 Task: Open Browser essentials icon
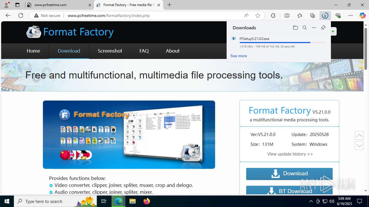pyautogui.click(x=338, y=16)
